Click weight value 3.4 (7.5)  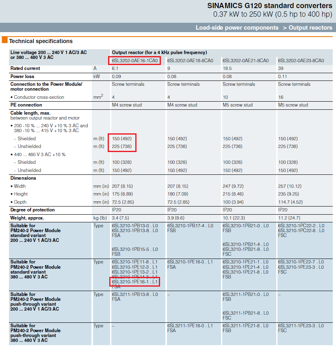pyautogui.click(x=120, y=218)
